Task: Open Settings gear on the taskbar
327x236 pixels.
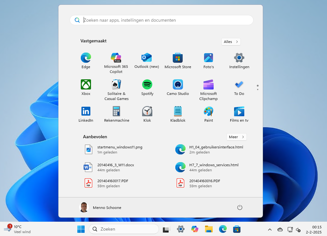Action: click(x=181, y=229)
